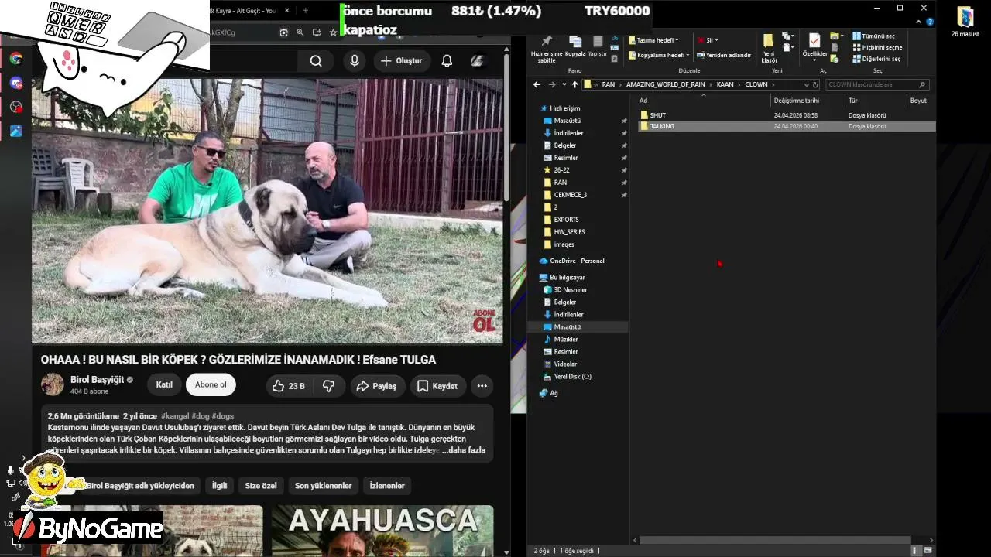Open the YouTube account avatar menu
This screenshot has height=557, width=991.
pyautogui.click(x=478, y=61)
